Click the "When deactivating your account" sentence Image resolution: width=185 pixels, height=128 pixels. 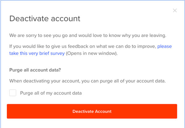point(46,81)
